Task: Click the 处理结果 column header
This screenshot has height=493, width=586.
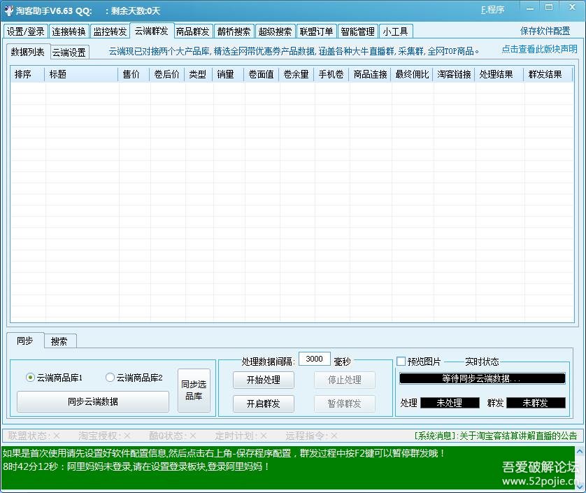Action: pyautogui.click(x=499, y=74)
